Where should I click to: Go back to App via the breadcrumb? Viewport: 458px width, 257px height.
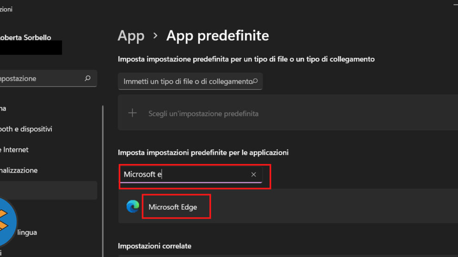(131, 36)
